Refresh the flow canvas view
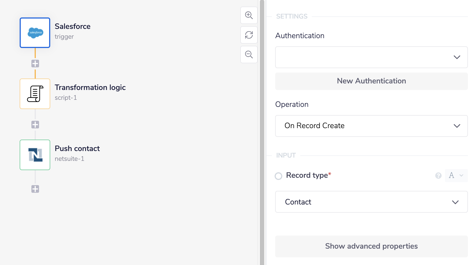The image size is (475, 265). click(249, 35)
